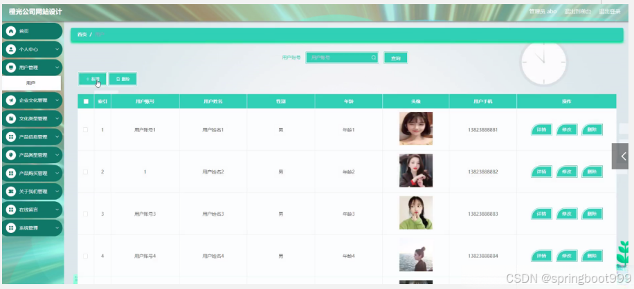Click the cell 用户姓名4
The image size is (634, 289).
212,256
